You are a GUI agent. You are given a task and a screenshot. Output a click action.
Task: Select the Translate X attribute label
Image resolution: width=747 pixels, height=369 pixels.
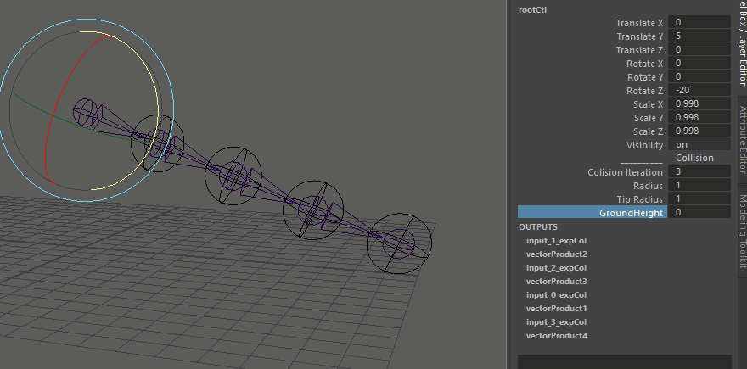click(x=639, y=23)
